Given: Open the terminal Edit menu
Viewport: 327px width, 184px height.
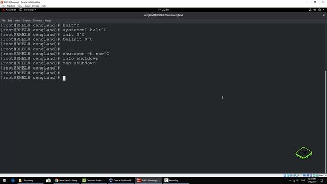Looking at the screenshot, I should tap(10, 20).
